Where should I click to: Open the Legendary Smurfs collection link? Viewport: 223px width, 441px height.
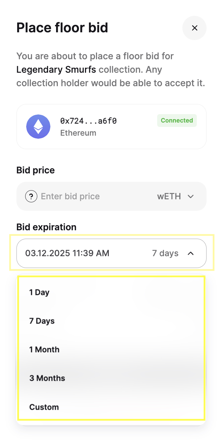[56, 70]
